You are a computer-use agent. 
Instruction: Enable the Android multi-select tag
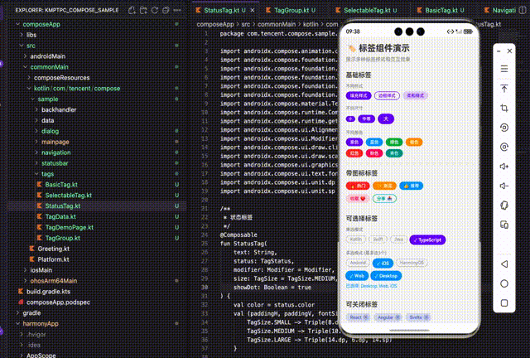(x=358, y=263)
